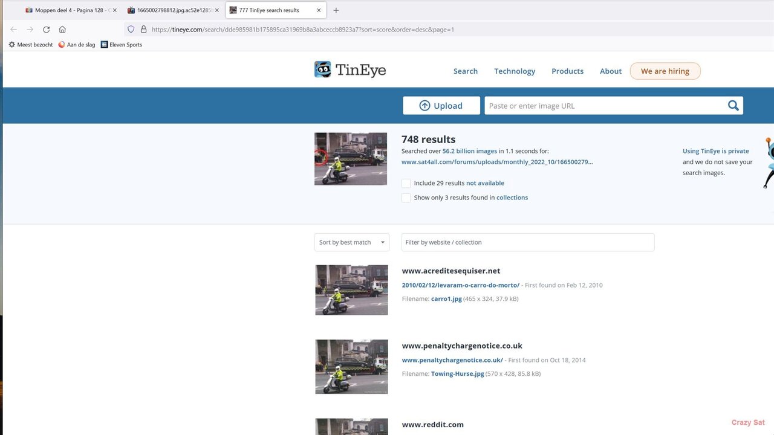The image size is (774, 435).
Task: Click the forward navigation arrow
Action: click(x=30, y=29)
